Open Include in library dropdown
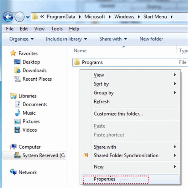 tap(66, 39)
